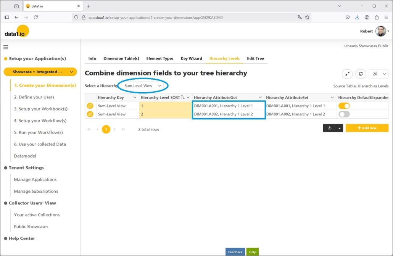The image size is (393, 256).
Task: Open Public Showcases link
Action: click(31, 226)
